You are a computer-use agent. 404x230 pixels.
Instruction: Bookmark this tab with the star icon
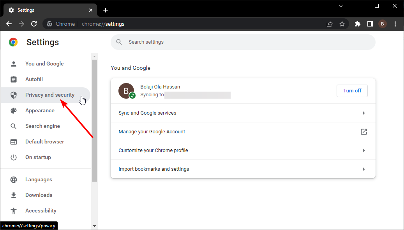tap(342, 24)
